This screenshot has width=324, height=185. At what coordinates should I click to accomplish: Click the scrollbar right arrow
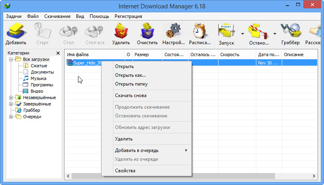[x=314, y=176]
